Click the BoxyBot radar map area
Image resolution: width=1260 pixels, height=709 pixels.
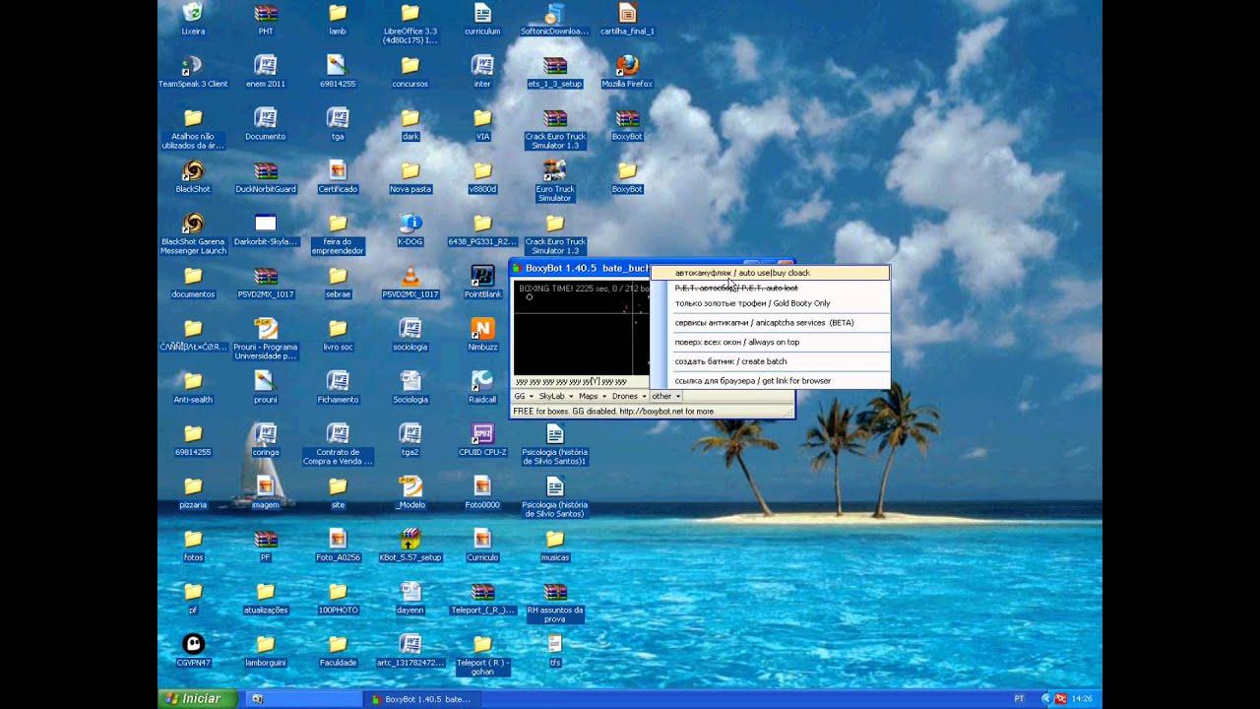(581, 328)
